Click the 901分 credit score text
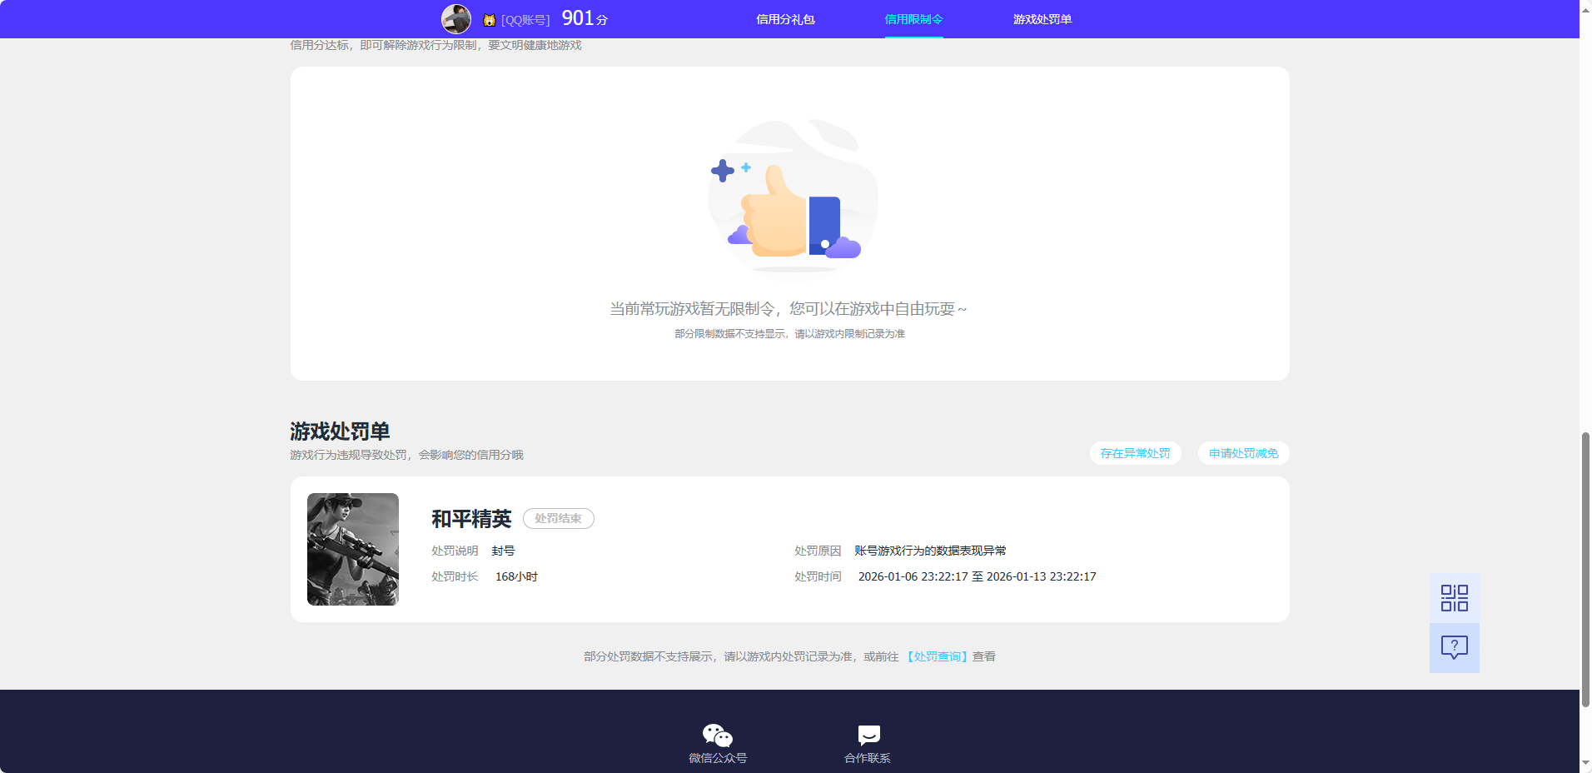Image resolution: width=1592 pixels, height=773 pixels. [585, 18]
